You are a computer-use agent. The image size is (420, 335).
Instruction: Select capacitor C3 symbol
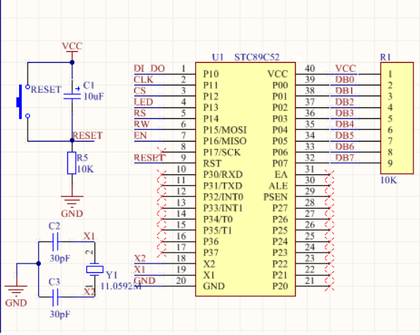pos(56,297)
